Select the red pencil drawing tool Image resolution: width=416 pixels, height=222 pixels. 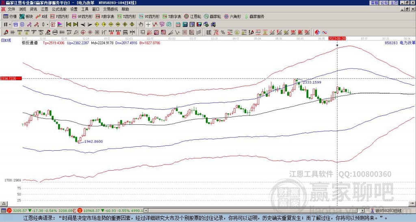click(x=6, y=32)
